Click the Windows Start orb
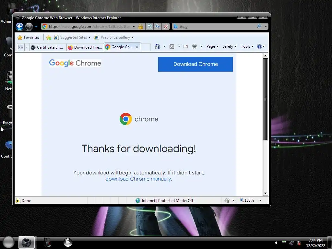This screenshot has height=249, width=332. point(8,242)
